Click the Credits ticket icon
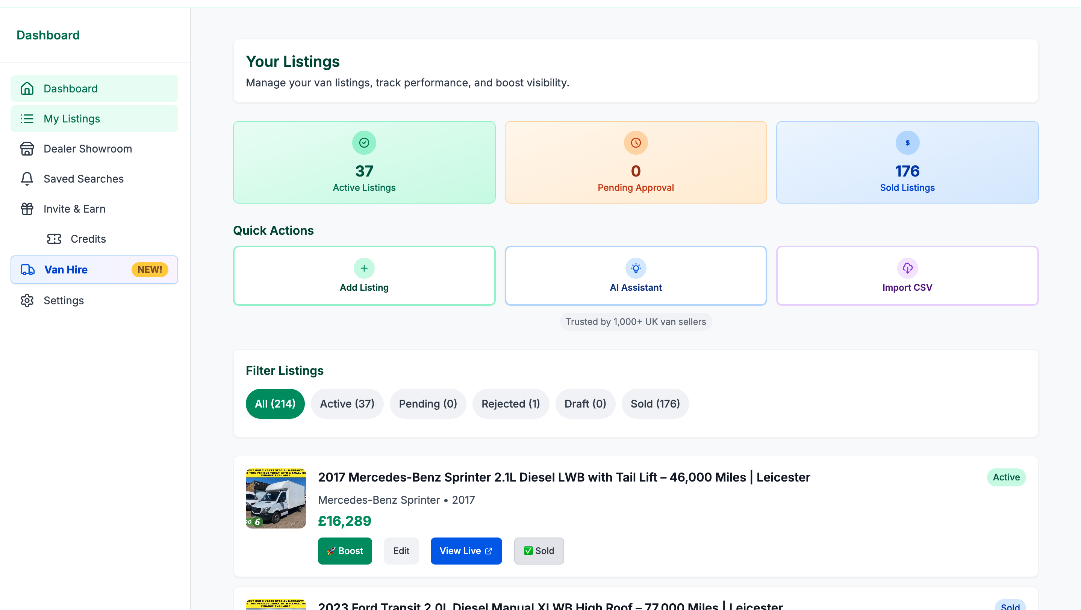This screenshot has height=610, width=1081. point(54,239)
